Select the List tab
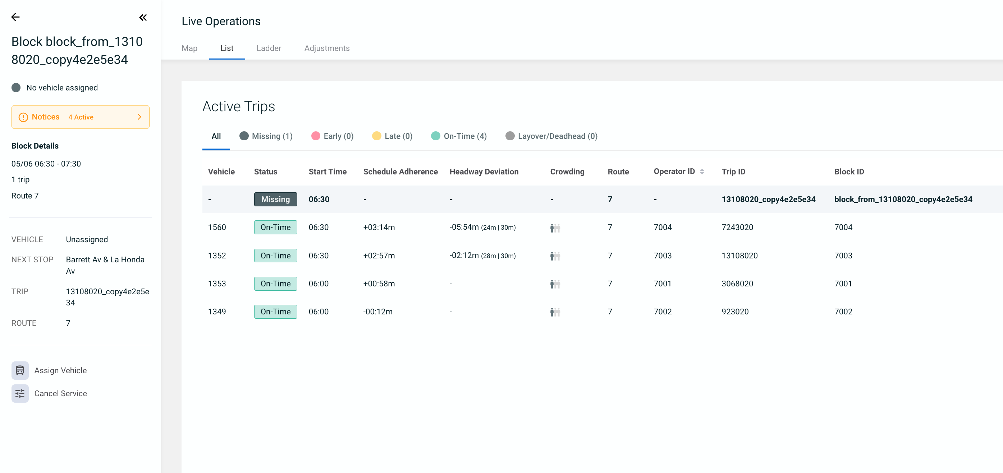Viewport: 1003px width, 473px height. click(227, 48)
